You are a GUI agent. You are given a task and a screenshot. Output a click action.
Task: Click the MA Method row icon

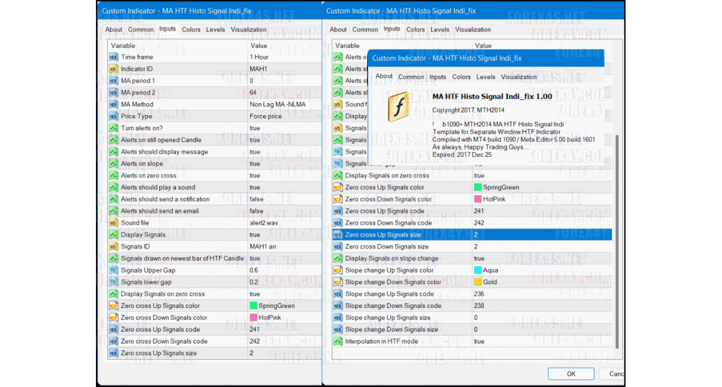pyautogui.click(x=113, y=105)
